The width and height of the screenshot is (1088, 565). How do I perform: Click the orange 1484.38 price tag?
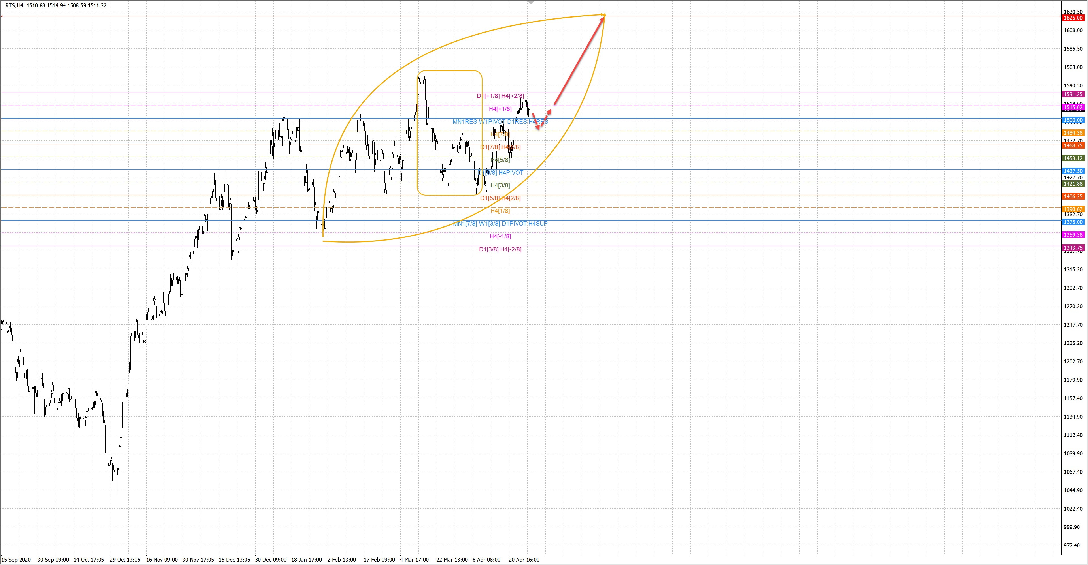1073,133
